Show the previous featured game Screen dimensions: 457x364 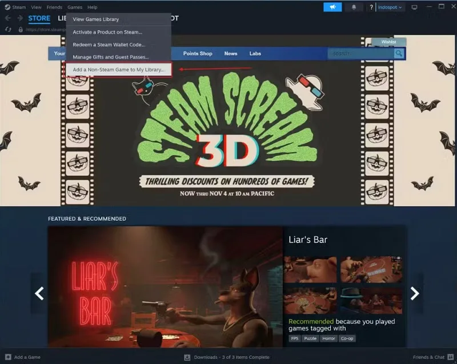pos(39,293)
